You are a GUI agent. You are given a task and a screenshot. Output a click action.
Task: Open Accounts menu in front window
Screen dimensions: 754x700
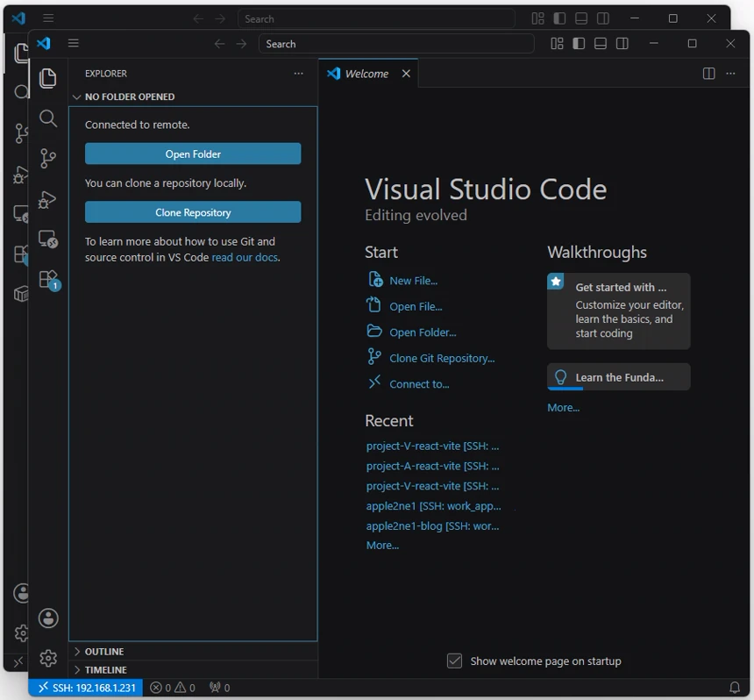click(48, 618)
